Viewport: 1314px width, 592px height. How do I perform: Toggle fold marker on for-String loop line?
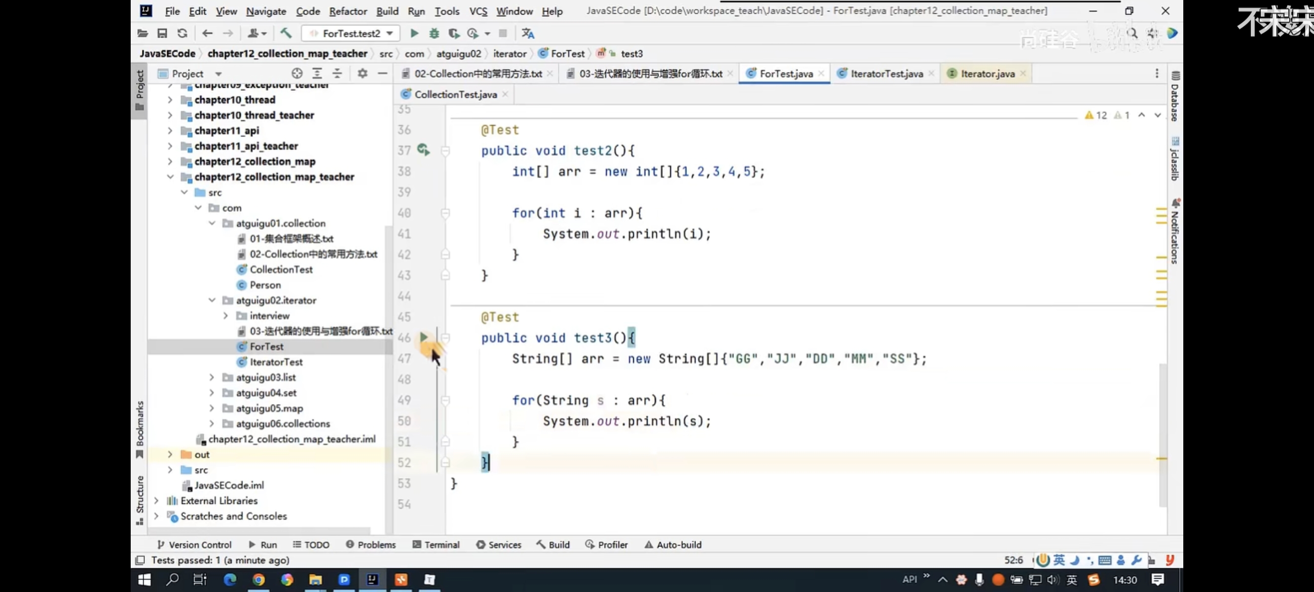coord(445,400)
